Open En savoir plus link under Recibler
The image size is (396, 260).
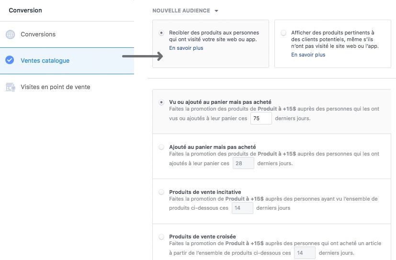[x=186, y=48]
